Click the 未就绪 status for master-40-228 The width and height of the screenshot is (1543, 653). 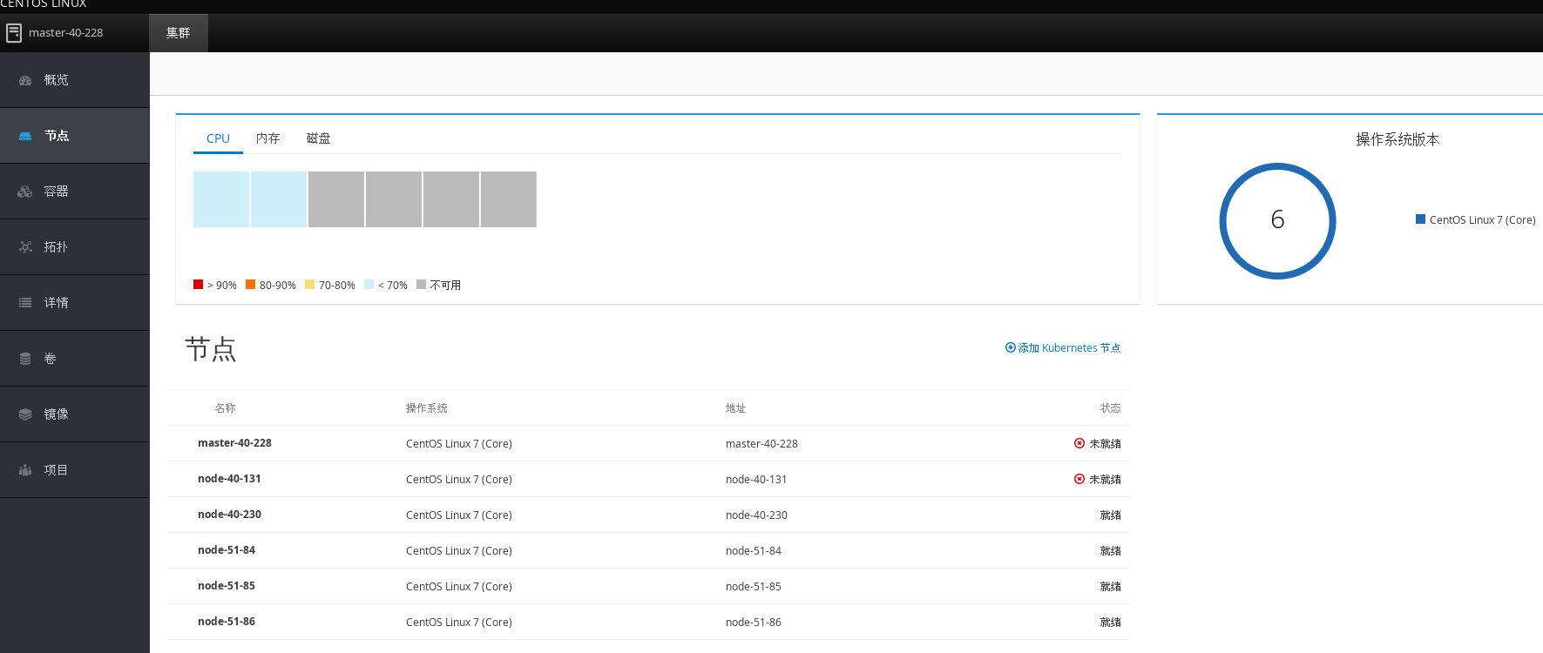(1105, 444)
